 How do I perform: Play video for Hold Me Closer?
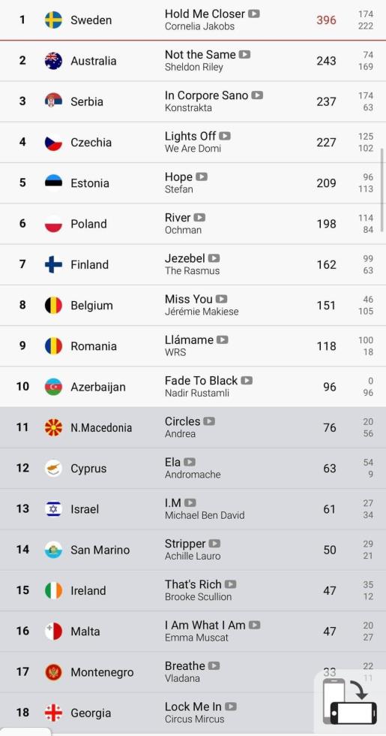click(x=254, y=14)
